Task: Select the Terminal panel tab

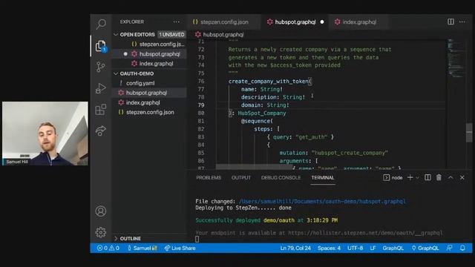Action: (x=323, y=178)
